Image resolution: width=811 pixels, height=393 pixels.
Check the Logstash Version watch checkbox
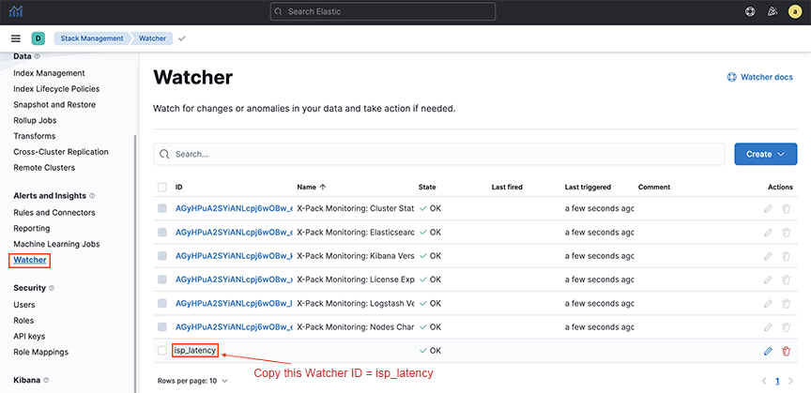(162, 303)
